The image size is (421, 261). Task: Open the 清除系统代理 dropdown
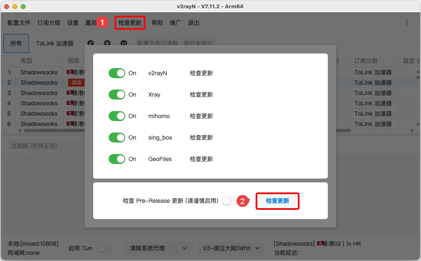point(158,248)
